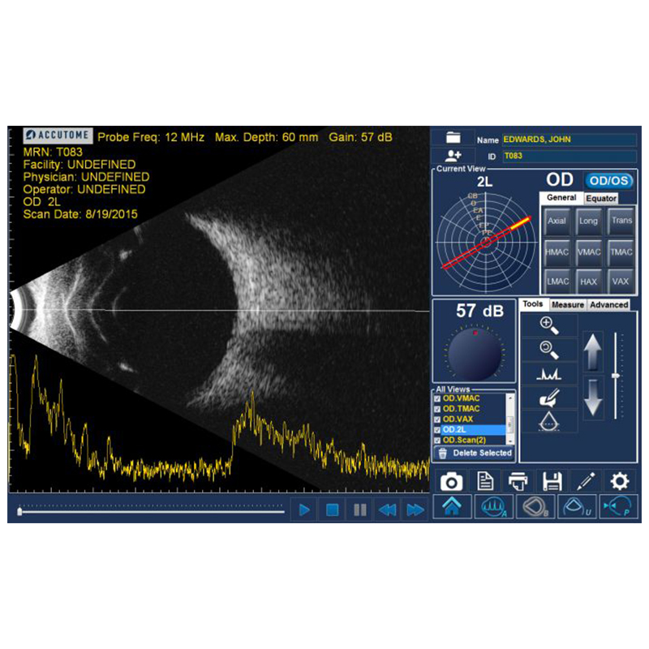Select OD.VAX in All Views list
The width and height of the screenshot is (649, 649).
click(x=458, y=419)
